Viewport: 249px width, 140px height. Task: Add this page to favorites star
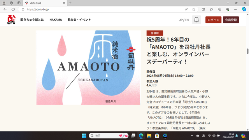click(194, 9)
